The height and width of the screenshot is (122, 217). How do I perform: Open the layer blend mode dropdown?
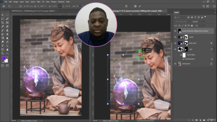[x=183, y=22]
